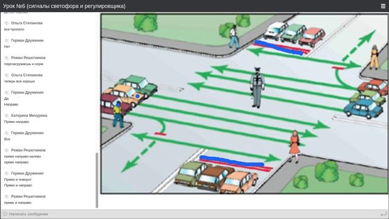
Task: Select the single-word message 'Направо'
Action: point(11,105)
